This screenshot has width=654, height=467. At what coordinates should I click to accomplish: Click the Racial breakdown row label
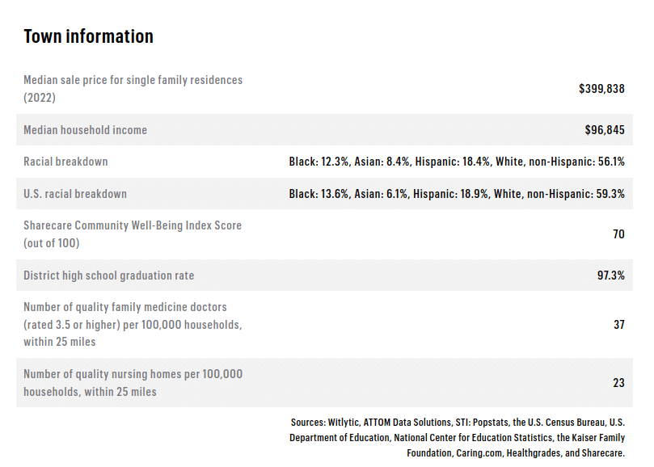pyautogui.click(x=65, y=162)
